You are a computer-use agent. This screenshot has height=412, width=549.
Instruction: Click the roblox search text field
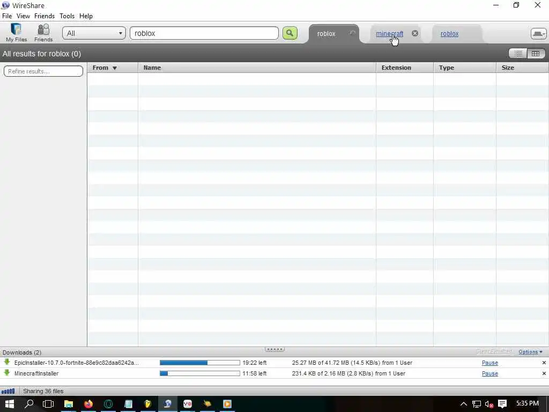pos(204,33)
